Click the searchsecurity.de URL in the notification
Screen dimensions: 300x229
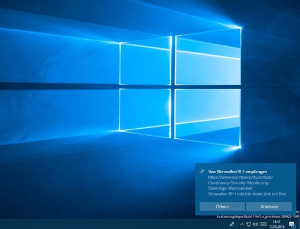click(241, 177)
